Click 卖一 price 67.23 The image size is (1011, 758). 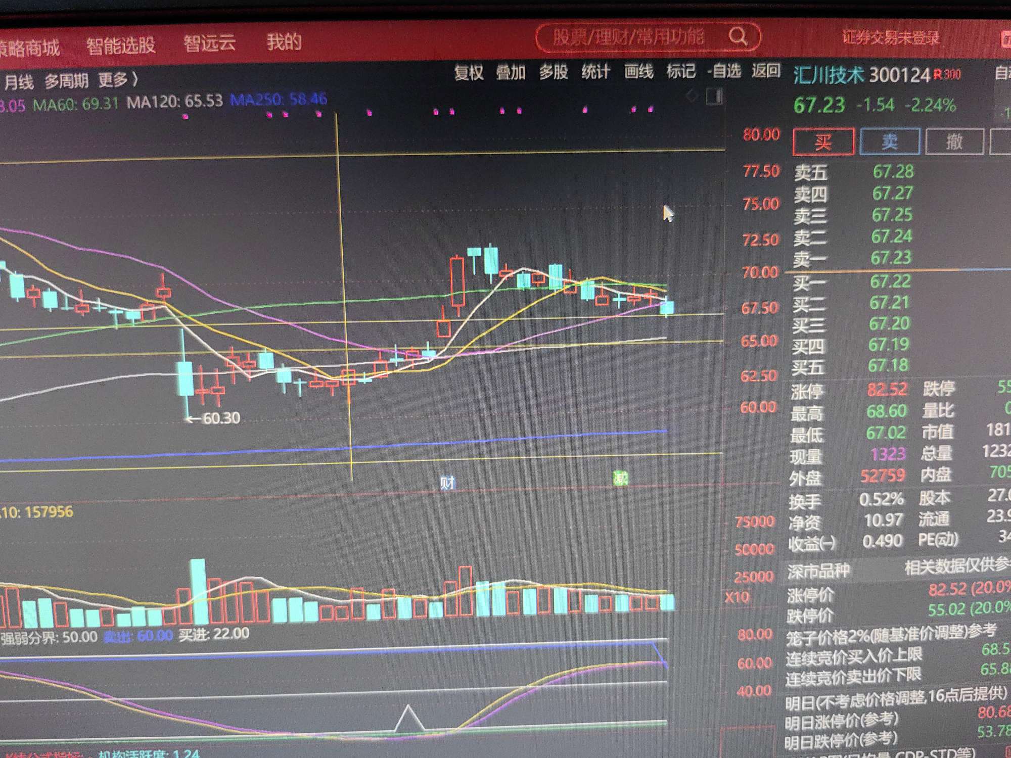point(891,258)
